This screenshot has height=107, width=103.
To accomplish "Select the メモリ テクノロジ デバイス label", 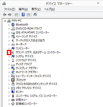I will [x=28, y=88].
